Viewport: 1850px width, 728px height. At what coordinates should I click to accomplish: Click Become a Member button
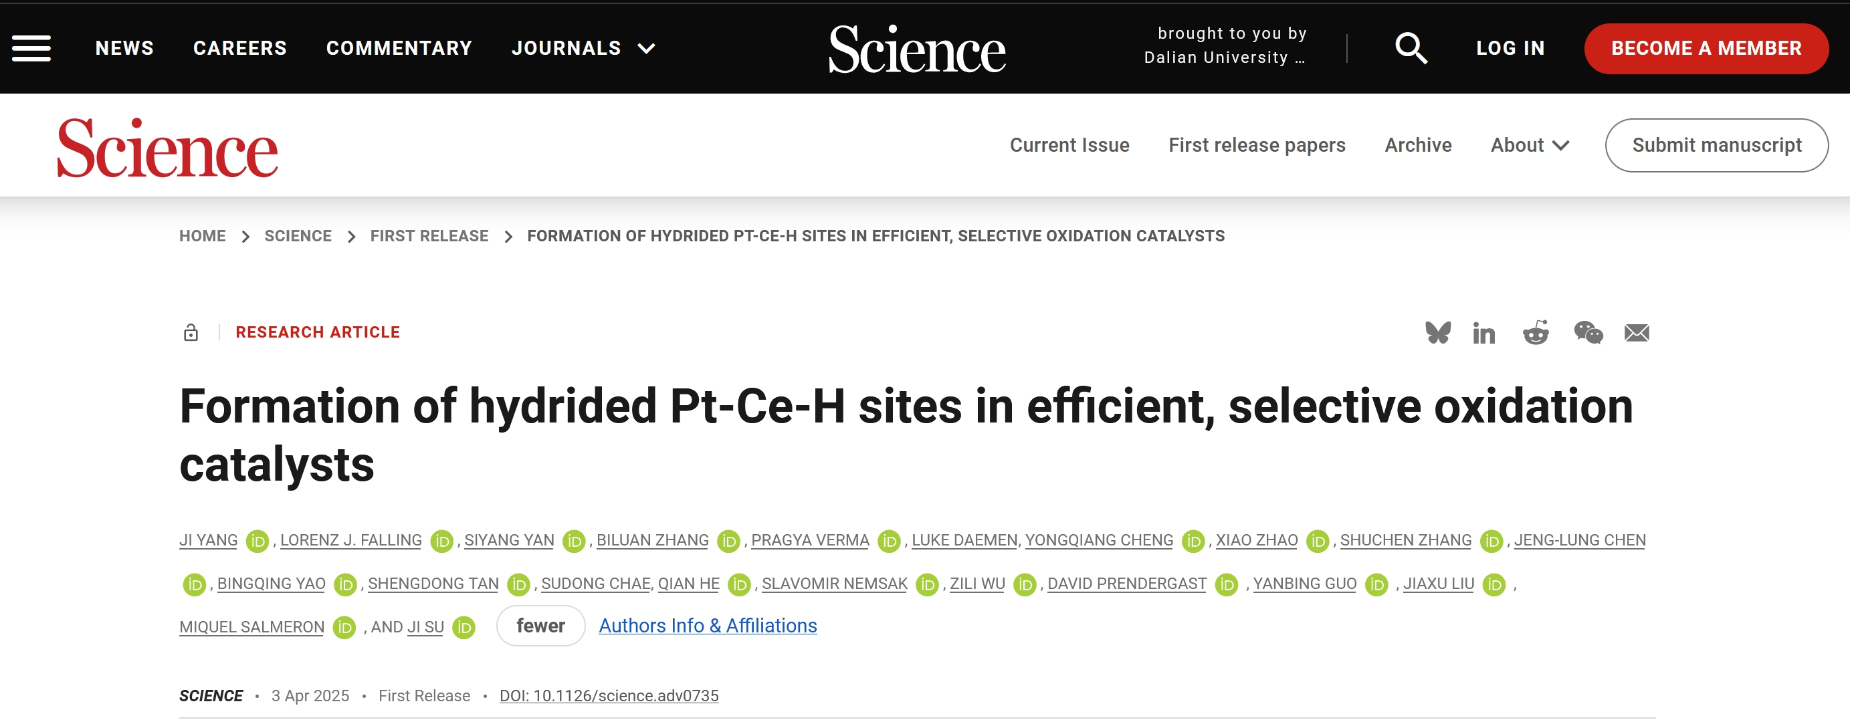[x=1706, y=48]
